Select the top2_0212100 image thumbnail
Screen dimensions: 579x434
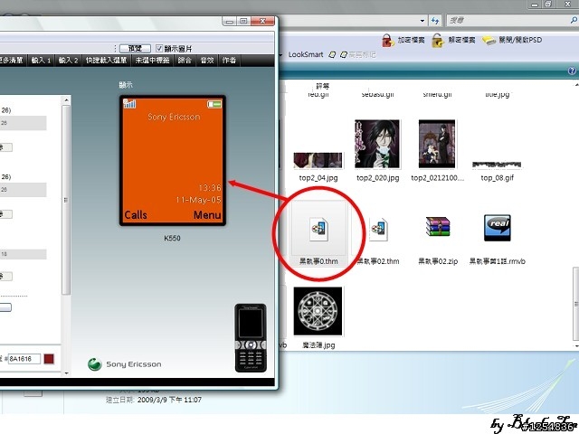coord(437,144)
